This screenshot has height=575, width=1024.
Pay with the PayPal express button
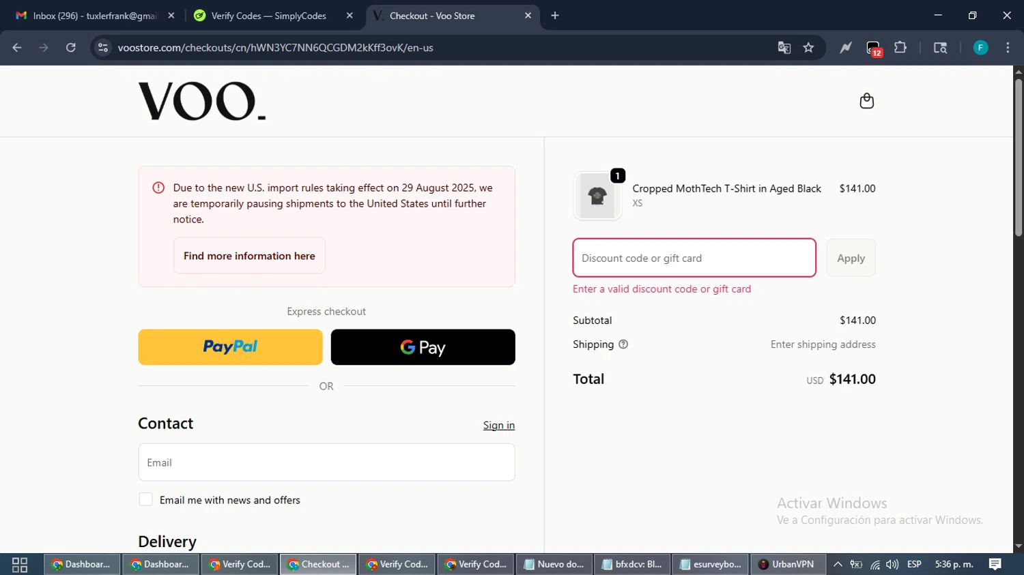(230, 347)
